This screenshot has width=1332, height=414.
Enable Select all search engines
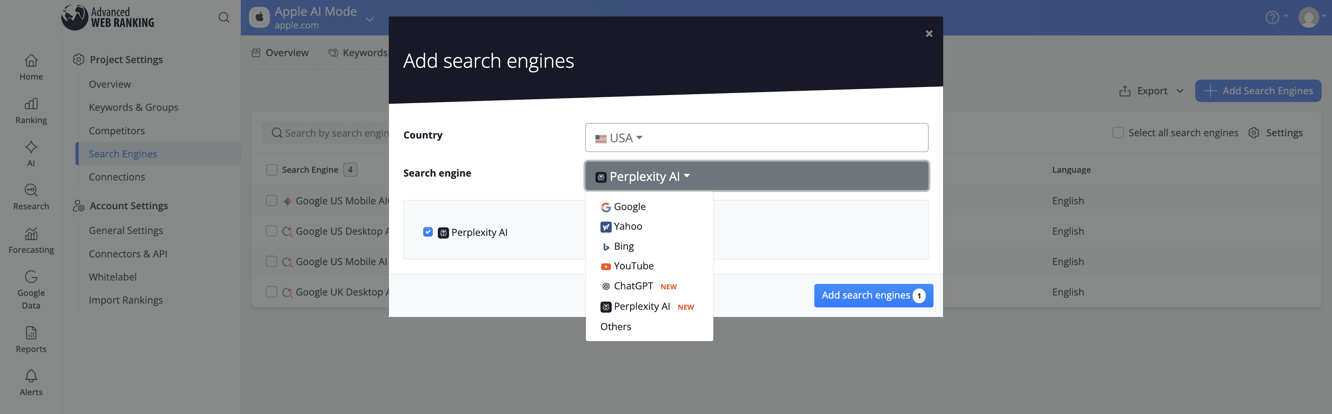tap(1118, 132)
